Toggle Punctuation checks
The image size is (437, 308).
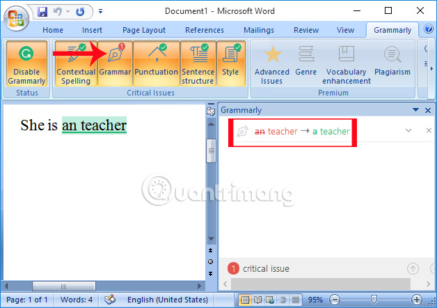(156, 63)
